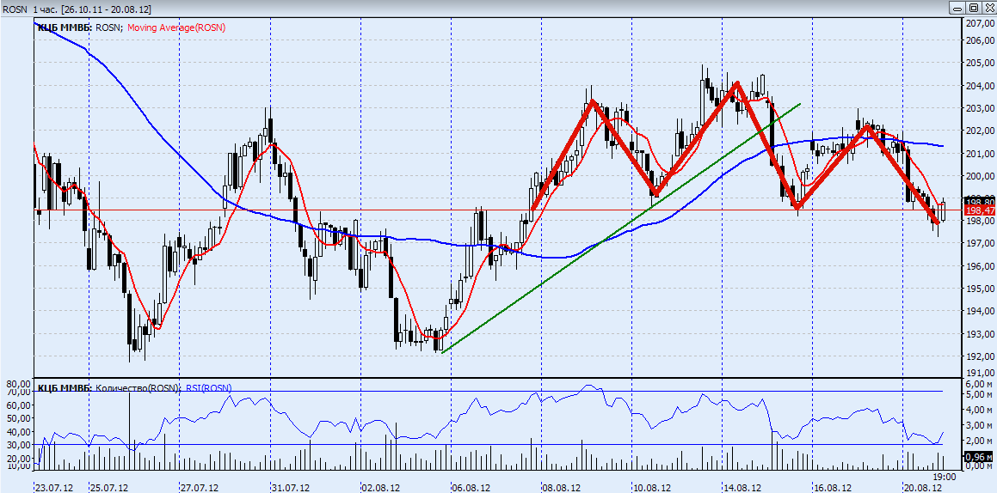Click the 80,00 RSI axis label
997x493 pixels.
pos(16,384)
